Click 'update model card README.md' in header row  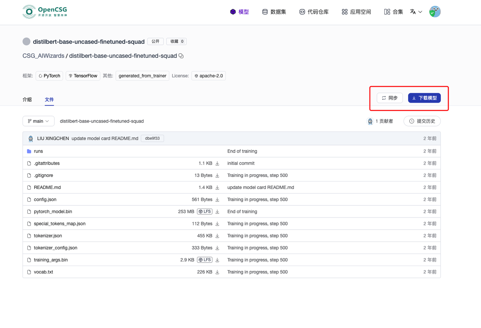point(105,138)
